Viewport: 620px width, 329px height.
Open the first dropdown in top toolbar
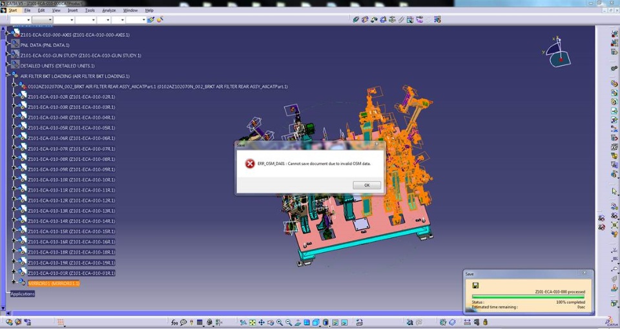(x=20, y=19)
